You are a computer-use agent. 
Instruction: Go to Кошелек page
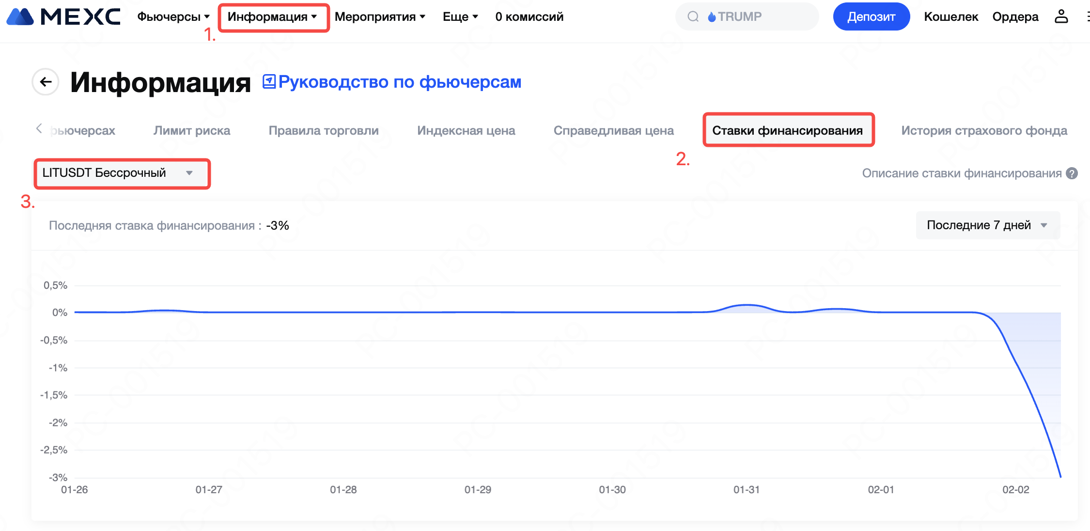tap(950, 17)
